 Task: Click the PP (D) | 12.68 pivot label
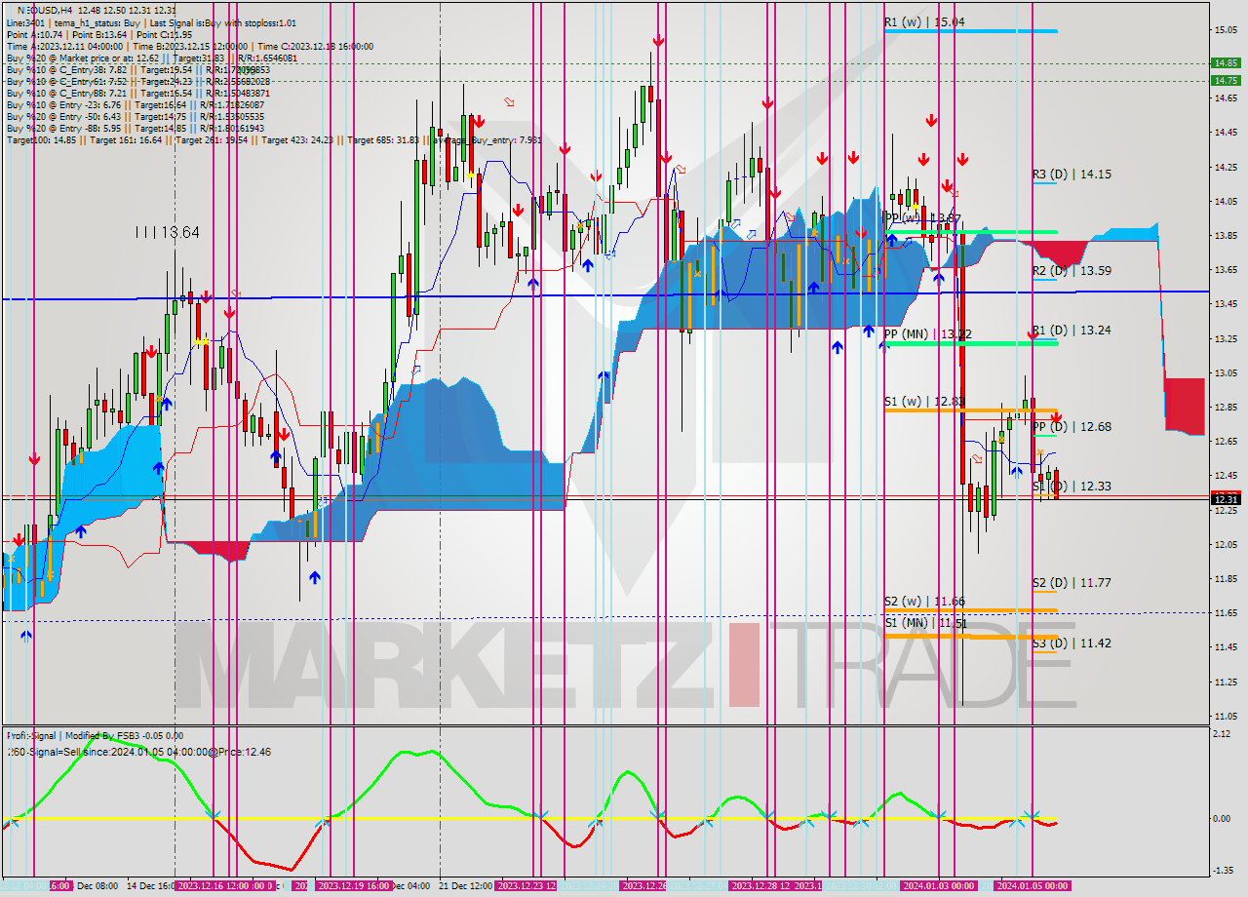pyautogui.click(x=1072, y=427)
